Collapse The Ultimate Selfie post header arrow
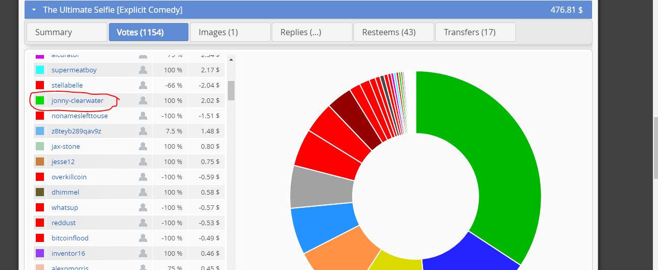Screen dimensions: 658x270 coord(34,10)
